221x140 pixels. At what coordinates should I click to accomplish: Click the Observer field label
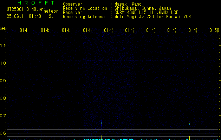point(73,4)
